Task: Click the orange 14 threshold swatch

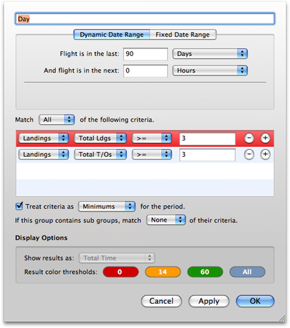Action: tap(163, 272)
